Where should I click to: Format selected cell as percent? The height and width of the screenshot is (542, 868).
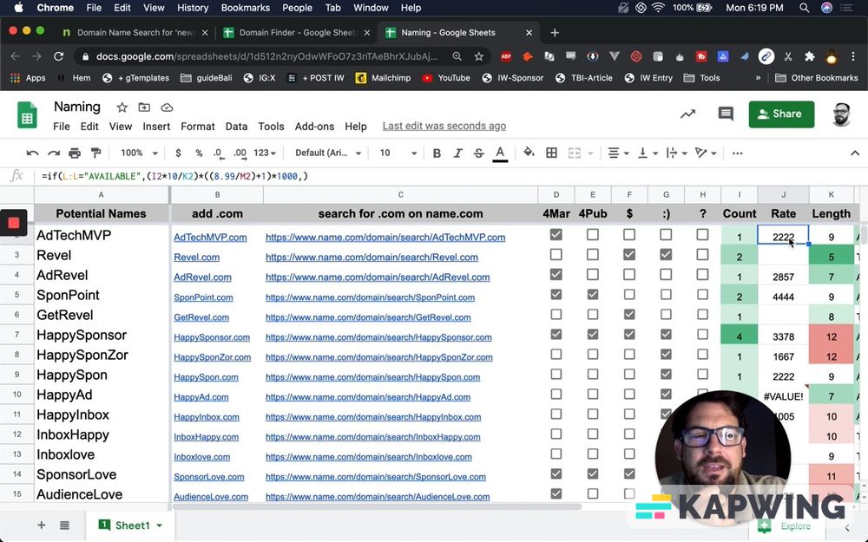tap(199, 153)
